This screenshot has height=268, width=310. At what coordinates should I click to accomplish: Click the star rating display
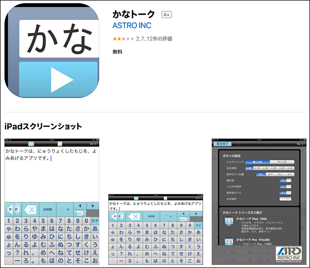click(124, 39)
